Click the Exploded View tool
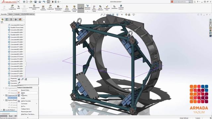212x119 pixels. [x=107, y=8]
